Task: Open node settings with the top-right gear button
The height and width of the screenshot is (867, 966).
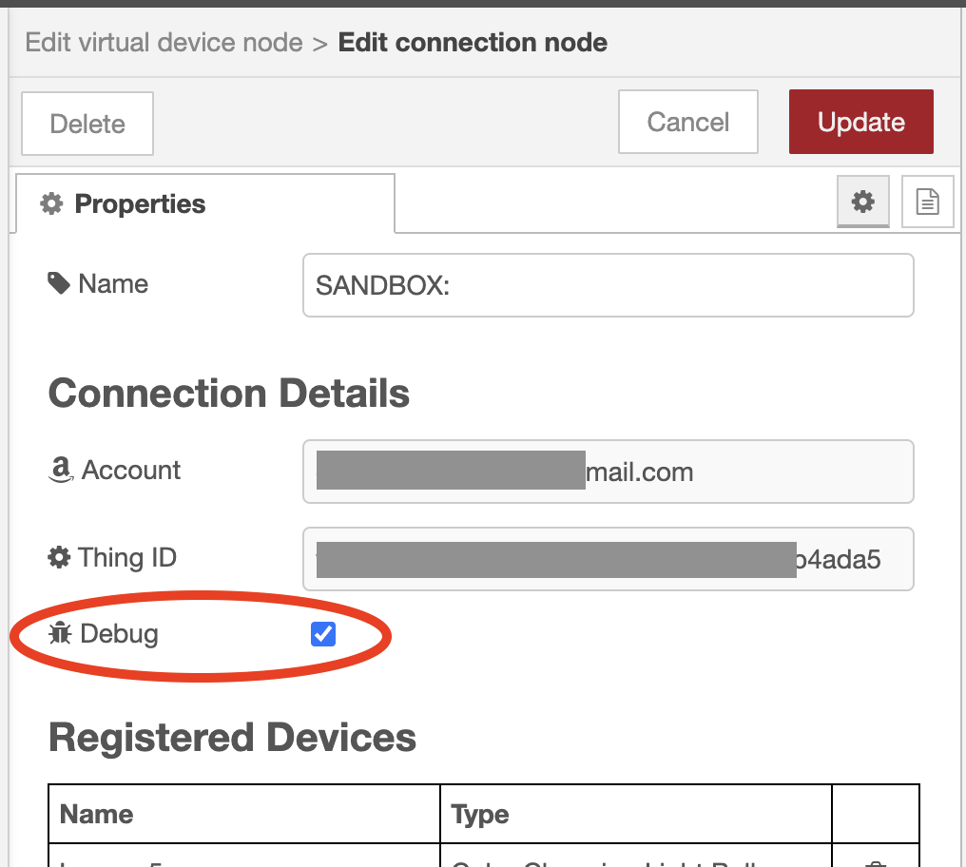Action: 862,202
